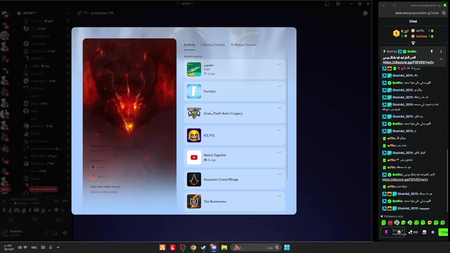This screenshot has width=450, height=253.
Task: Open the سعوديون music activity cover
Action: pos(194,69)
